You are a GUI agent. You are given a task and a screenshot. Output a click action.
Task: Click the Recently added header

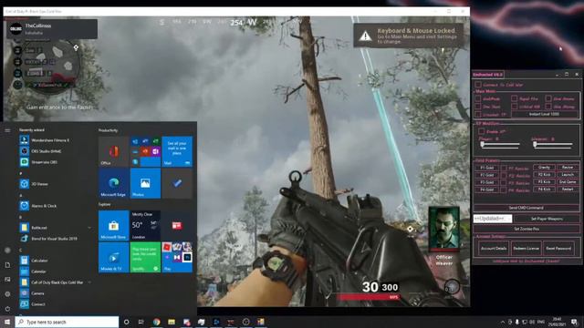click(32, 129)
